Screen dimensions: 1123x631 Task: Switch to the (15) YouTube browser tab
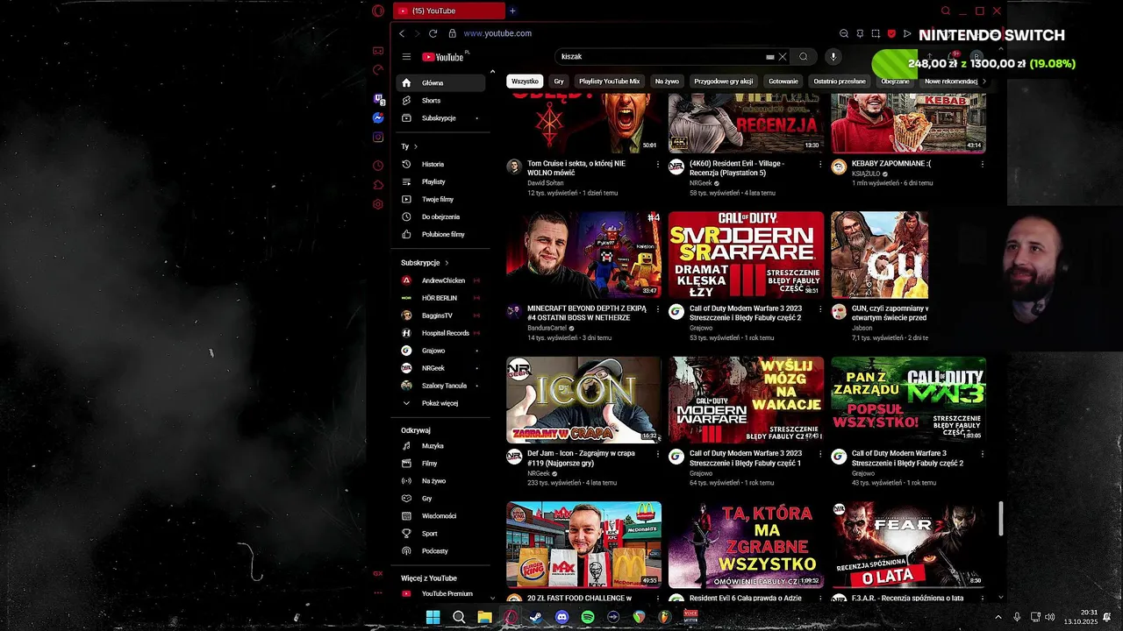448,11
